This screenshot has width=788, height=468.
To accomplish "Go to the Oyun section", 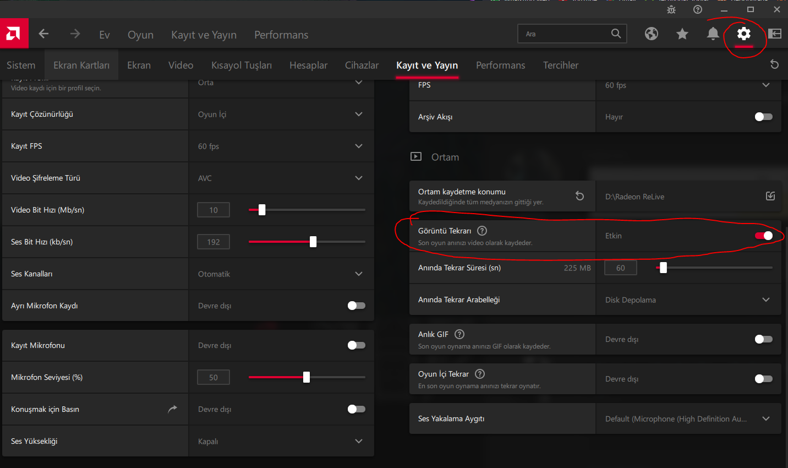I will tap(140, 35).
